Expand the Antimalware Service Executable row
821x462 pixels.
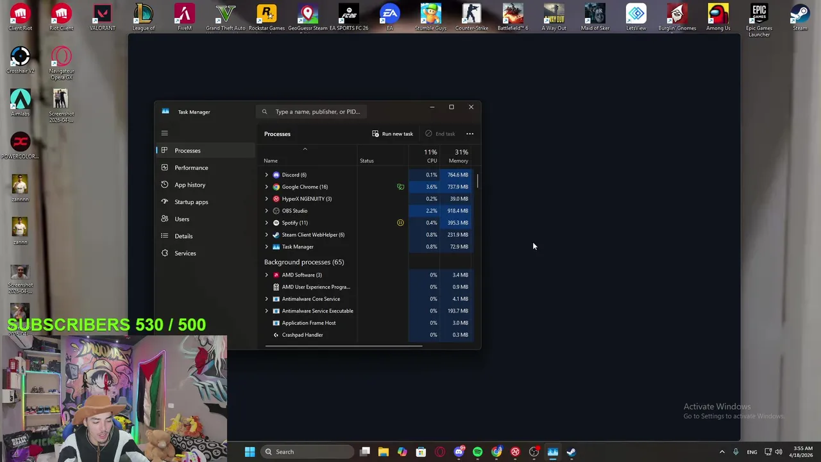coord(267,311)
